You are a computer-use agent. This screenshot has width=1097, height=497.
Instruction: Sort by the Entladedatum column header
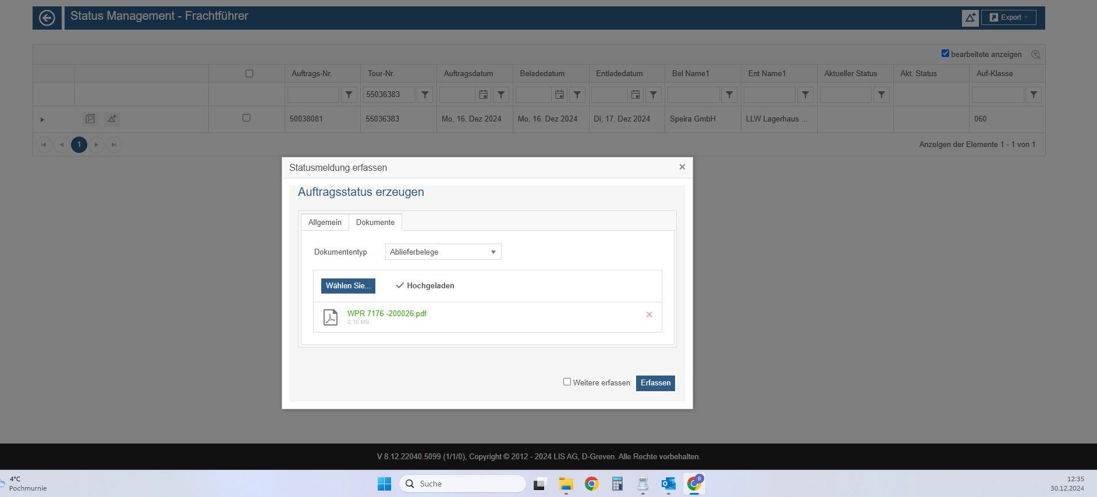coord(619,74)
